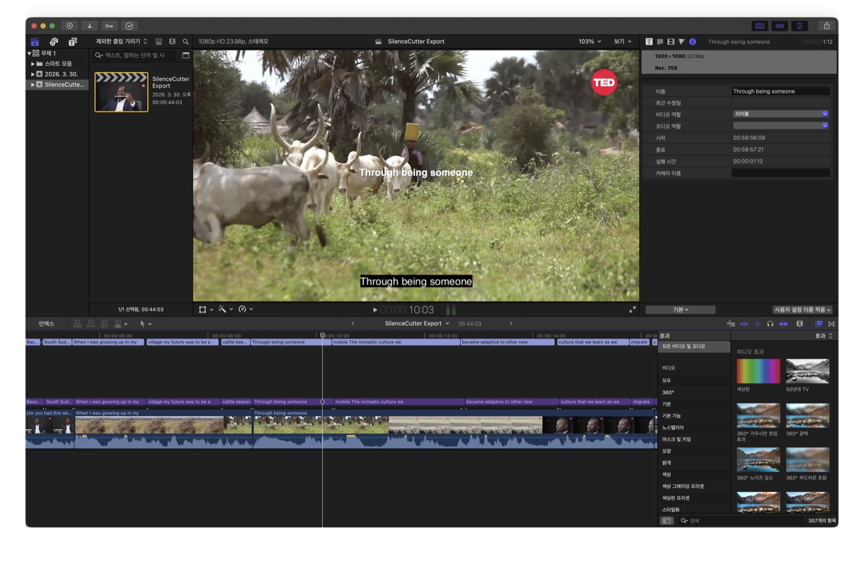Select the 색상판 effect thumbnail
The height and width of the screenshot is (561, 864).
758,371
